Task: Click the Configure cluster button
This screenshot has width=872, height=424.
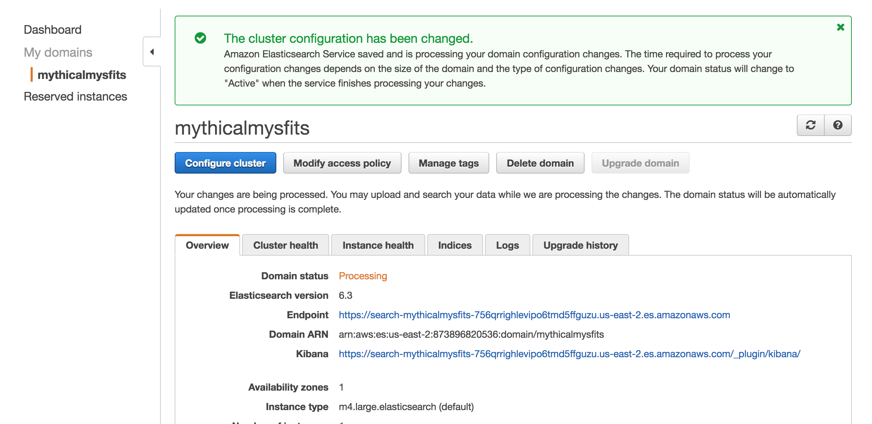Action: coord(225,163)
